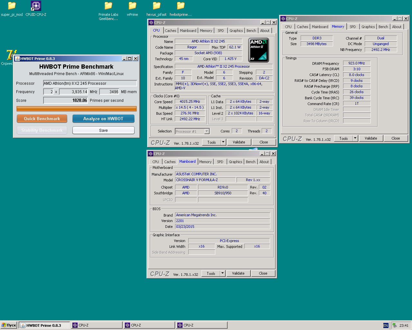Screen dimensions: 412x330
Task: Click CPU-Z icon in CPU window title bar
Action: (151, 23)
